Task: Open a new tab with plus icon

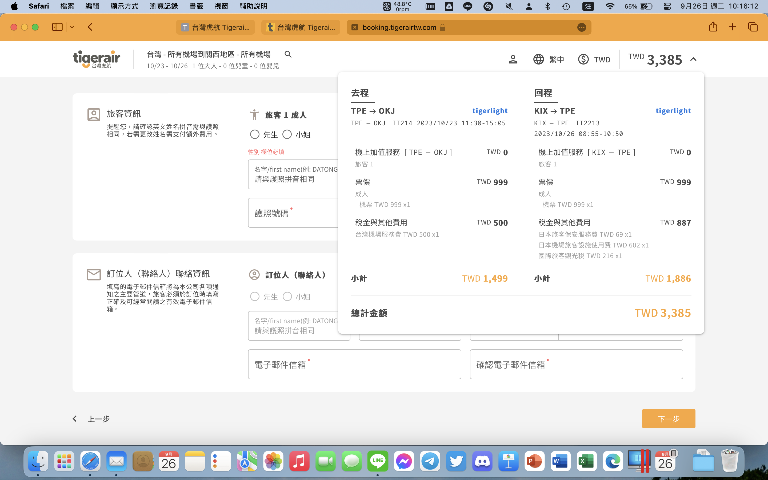Action: 733,27
